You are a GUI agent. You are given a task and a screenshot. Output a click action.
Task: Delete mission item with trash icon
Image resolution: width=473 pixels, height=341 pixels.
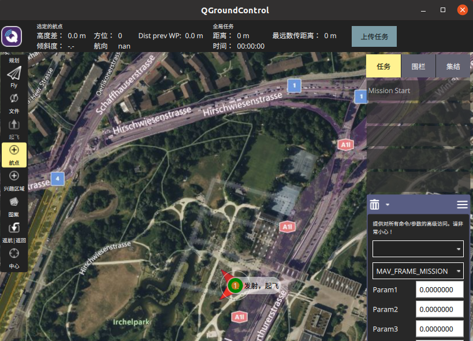tap(375, 205)
